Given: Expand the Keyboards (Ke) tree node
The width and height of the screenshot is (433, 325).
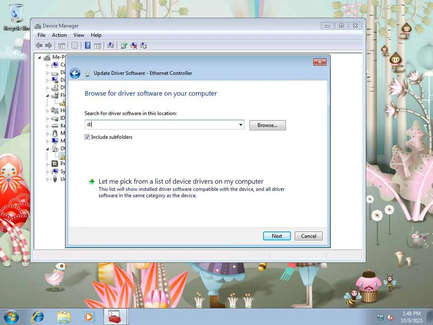Looking at the screenshot, I should coord(47,126).
